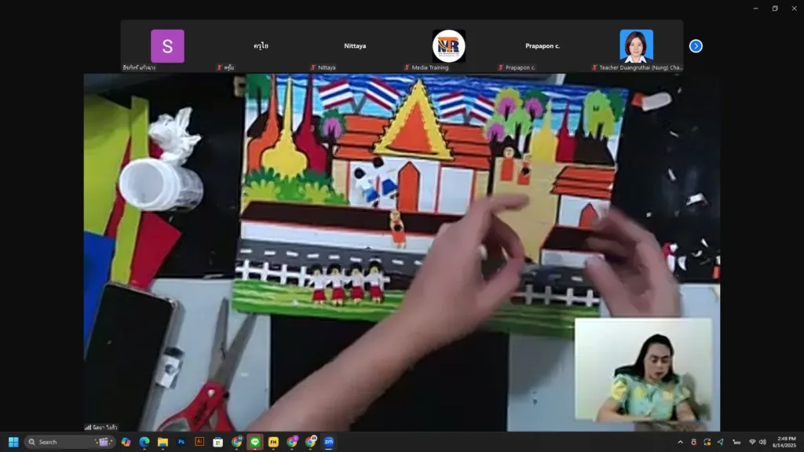Open the LINE app in the taskbar

point(254,442)
